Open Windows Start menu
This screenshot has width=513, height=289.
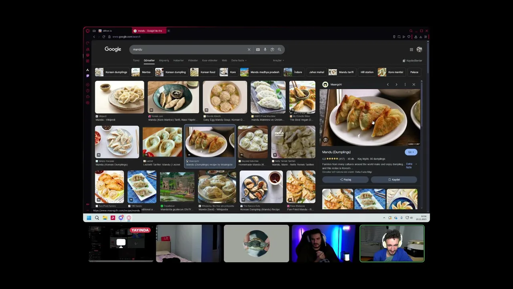pos(89,218)
